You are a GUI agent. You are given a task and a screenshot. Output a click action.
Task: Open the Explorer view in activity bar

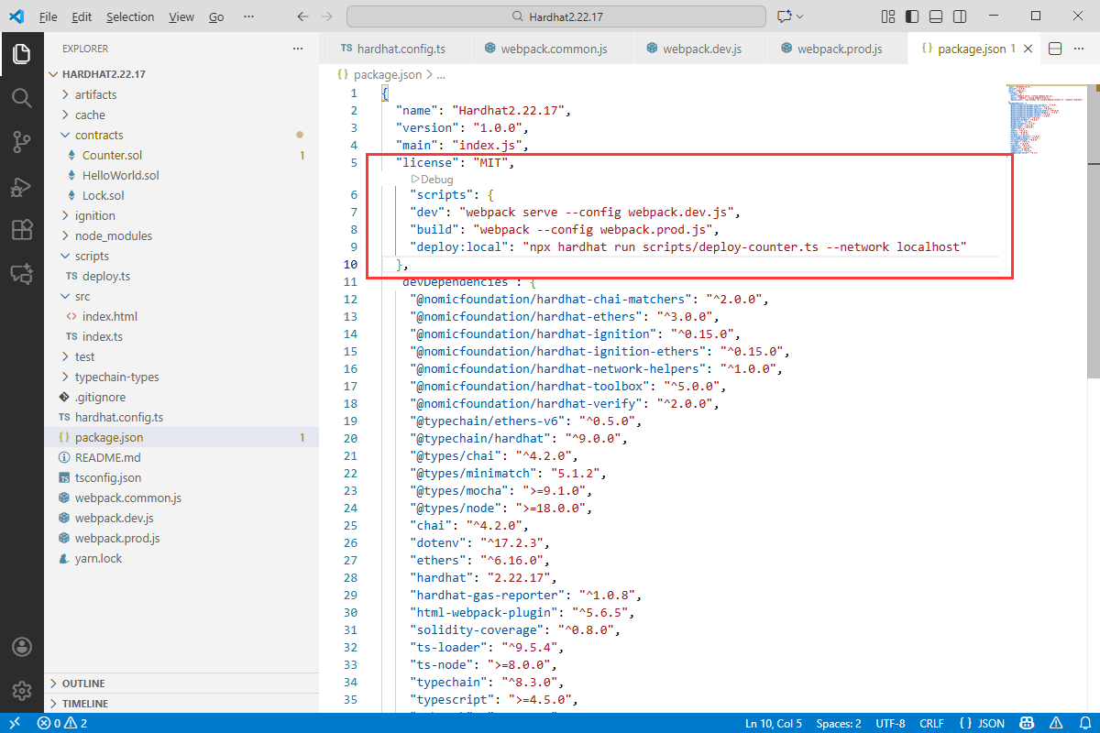[22, 54]
